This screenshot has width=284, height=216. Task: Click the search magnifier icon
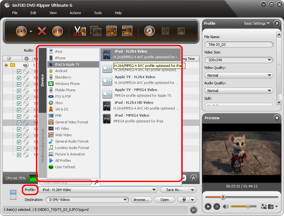(96, 182)
